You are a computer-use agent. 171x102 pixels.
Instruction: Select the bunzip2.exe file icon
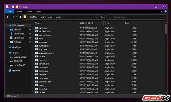(x=36, y=46)
